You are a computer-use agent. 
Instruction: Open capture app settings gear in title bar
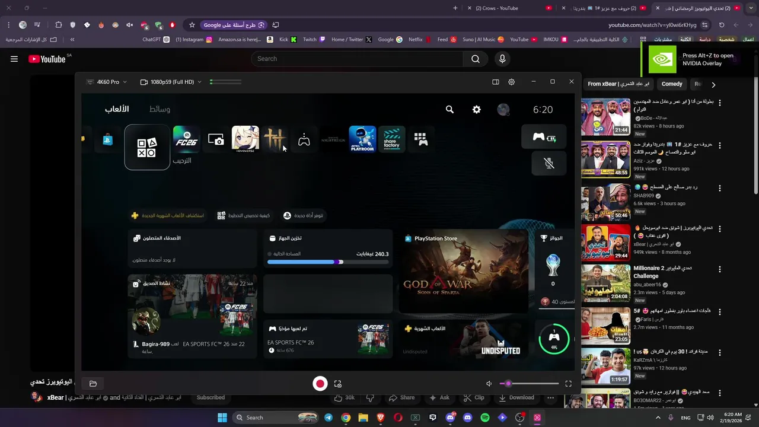point(511,82)
